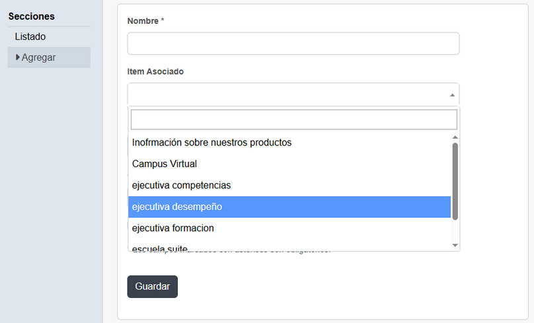This screenshot has height=323, width=534.
Task: Collapse the Item Asociado dropdown using its arrow
Action: (452, 95)
